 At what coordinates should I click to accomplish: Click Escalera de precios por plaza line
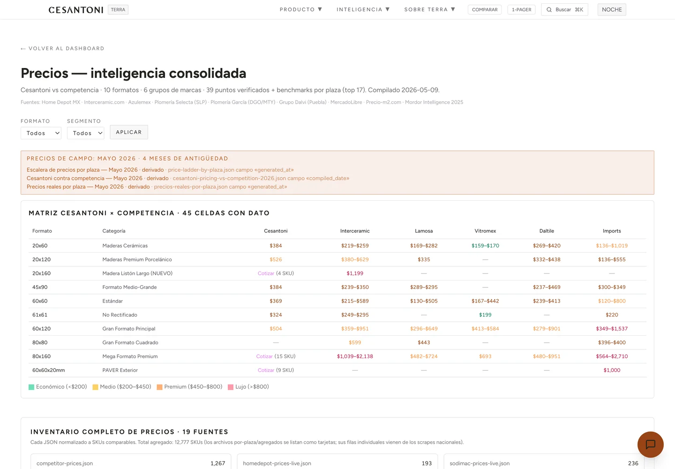160,170
